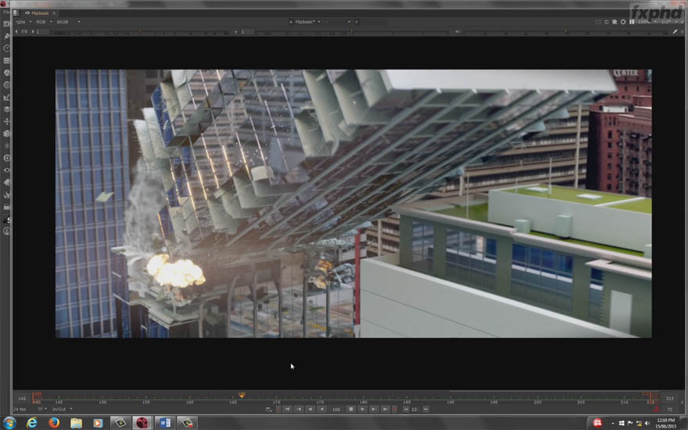Stop playback

350,409
